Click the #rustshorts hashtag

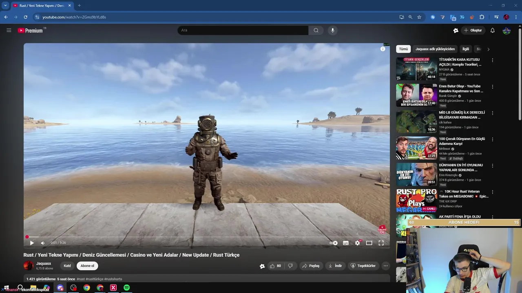click(x=113, y=279)
